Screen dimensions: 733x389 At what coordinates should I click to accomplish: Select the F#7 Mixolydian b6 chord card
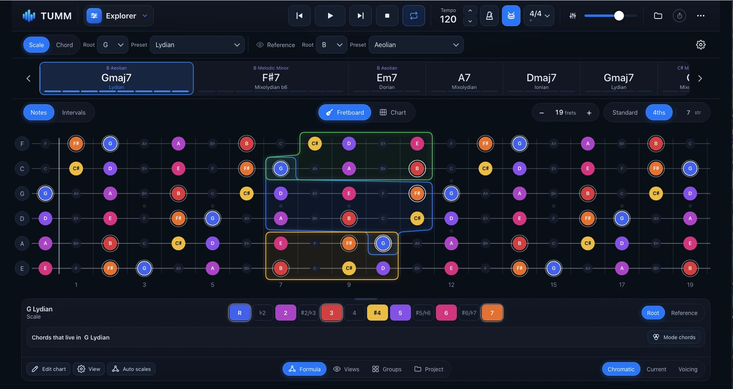pos(271,78)
